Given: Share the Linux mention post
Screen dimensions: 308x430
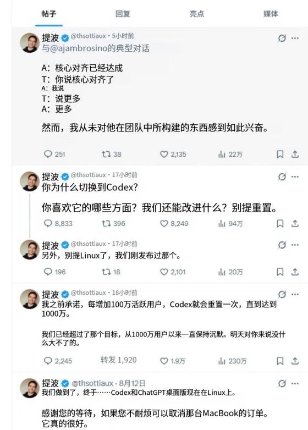Looking at the screenshot, I should point(295,272).
